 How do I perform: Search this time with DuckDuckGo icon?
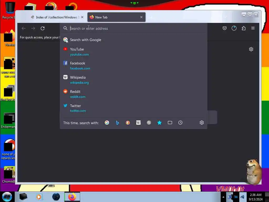128,123
